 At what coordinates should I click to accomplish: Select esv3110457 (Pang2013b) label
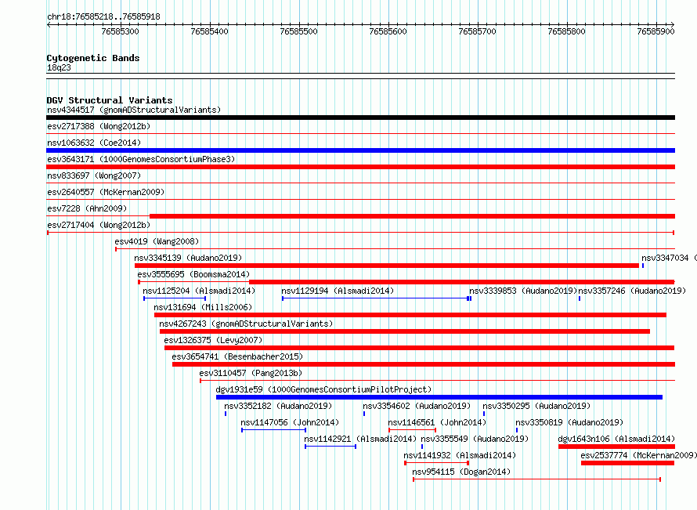[x=251, y=373]
